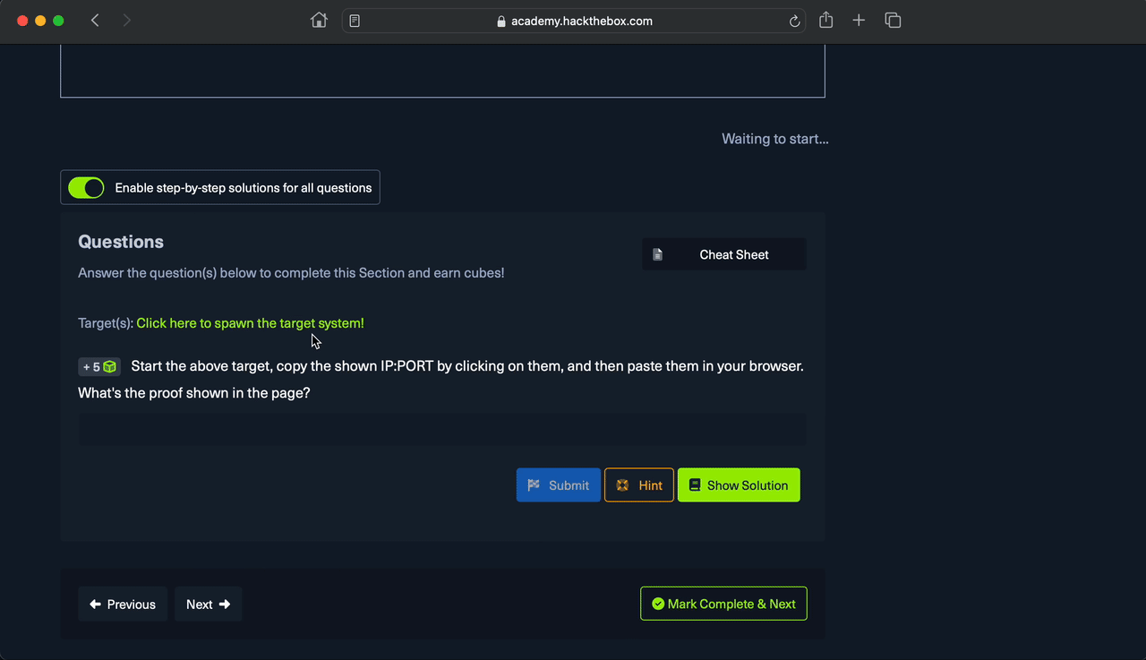Reload the page with the refresh icon
This screenshot has height=660, width=1146.
tap(794, 21)
